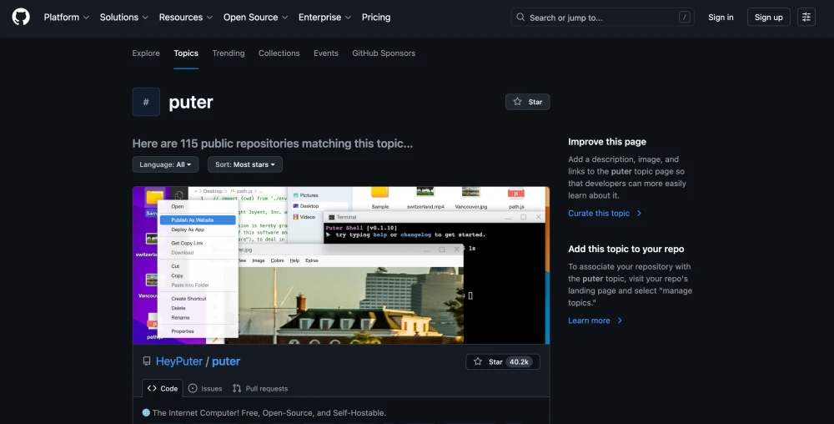This screenshot has width=834, height=424.
Task: Click the star icon in topic Star button
Action: (518, 102)
